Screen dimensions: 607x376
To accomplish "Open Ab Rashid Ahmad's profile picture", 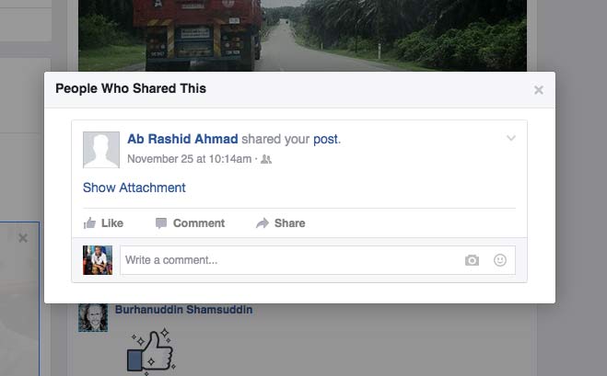I will point(101,150).
